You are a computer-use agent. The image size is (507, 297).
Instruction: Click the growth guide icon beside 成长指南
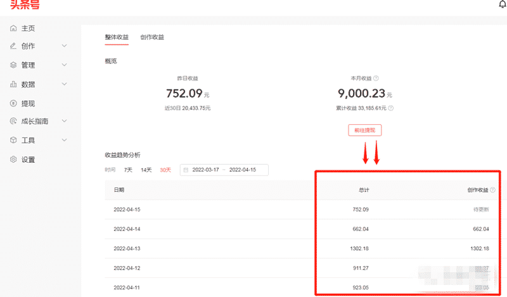coord(13,121)
